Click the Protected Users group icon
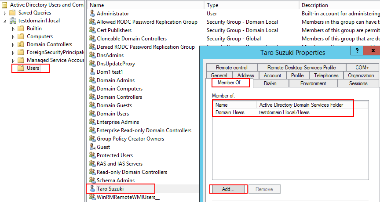 (x=92, y=155)
